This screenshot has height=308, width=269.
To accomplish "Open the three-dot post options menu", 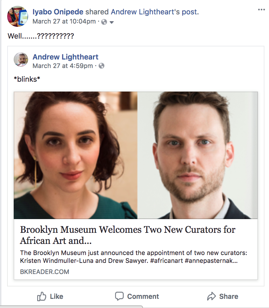I will pos(261,9).
